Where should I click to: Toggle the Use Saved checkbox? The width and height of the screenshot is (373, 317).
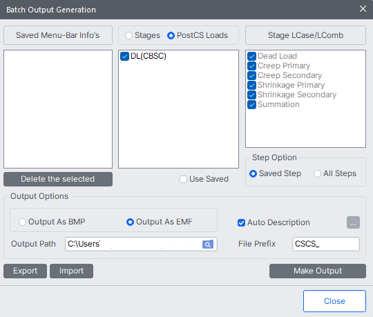[x=183, y=179]
